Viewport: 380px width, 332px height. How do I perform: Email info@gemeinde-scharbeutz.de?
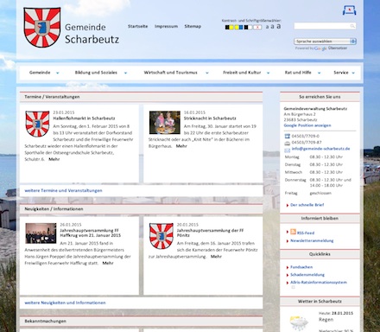320,149
